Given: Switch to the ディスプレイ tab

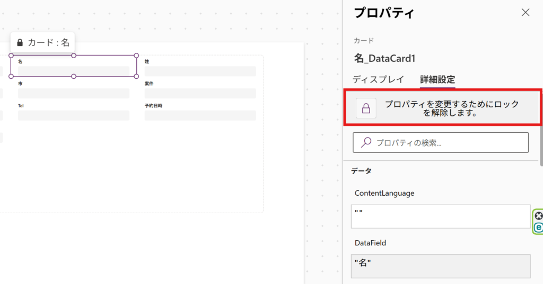Looking at the screenshot, I should (x=378, y=79).
